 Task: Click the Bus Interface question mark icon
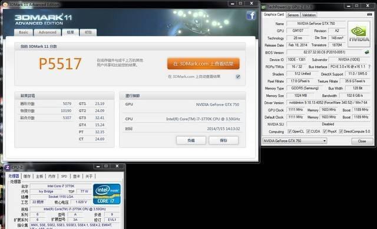click(369, 66)
